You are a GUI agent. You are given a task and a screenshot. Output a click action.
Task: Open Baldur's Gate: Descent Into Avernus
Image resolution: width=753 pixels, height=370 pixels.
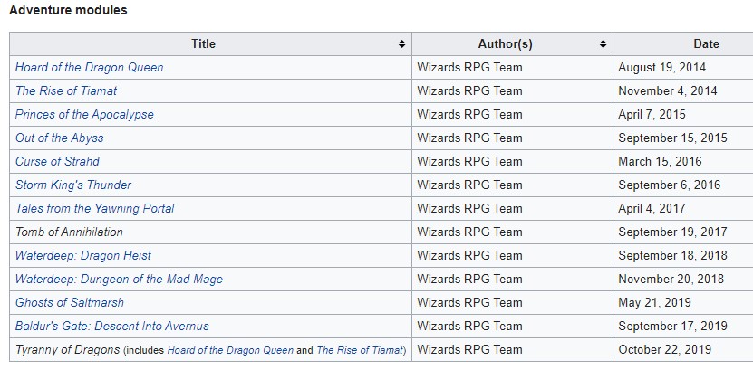[x=112, y=327]
